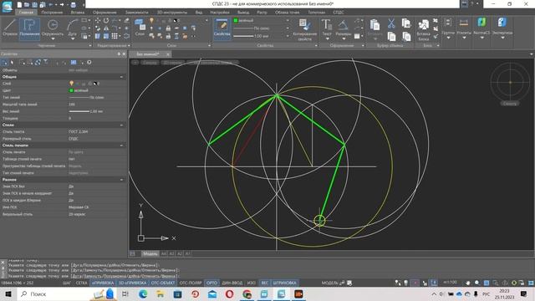Collapse the Разное properties section
Image resolution: width=535 pixels, height=301 pixels.
point(121,180)
